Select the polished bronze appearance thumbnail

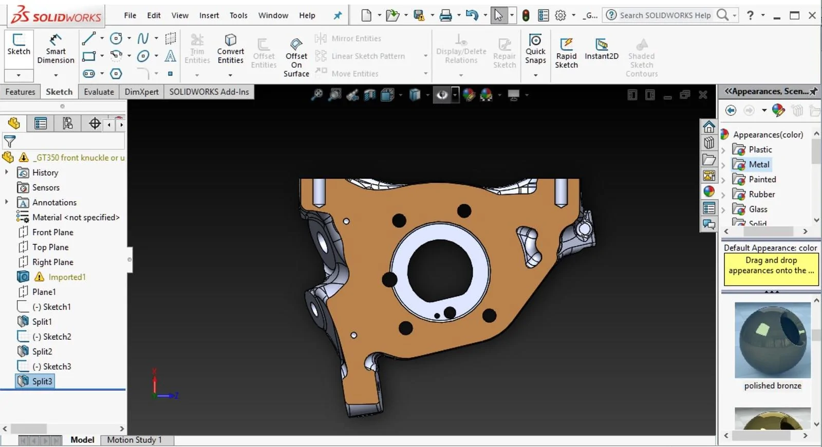click(x=773, y=340)
